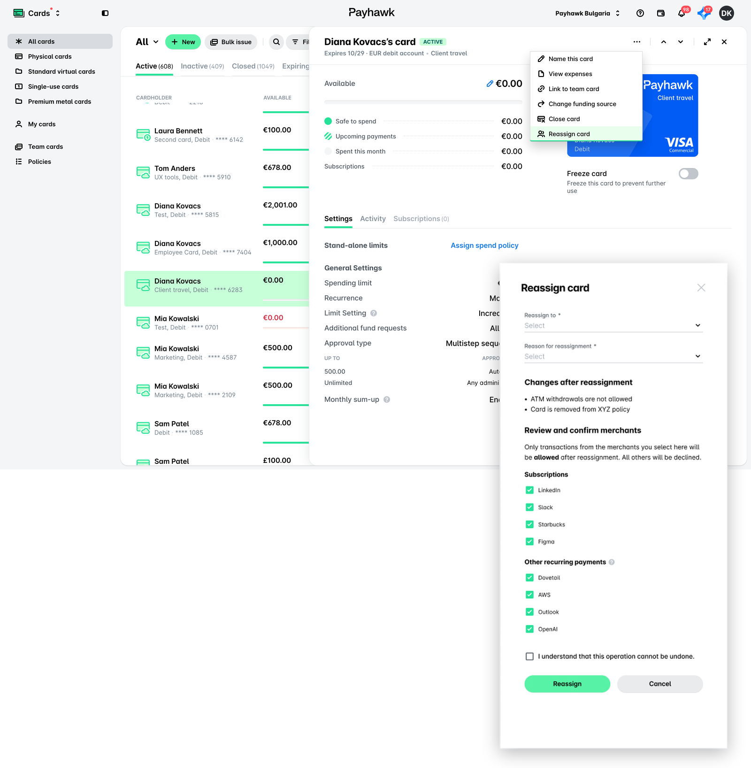The width and height of the screenshot is (751, 768).
Task: Uncheck the Figma subscription checkbox
Action: tap(529, 542)
